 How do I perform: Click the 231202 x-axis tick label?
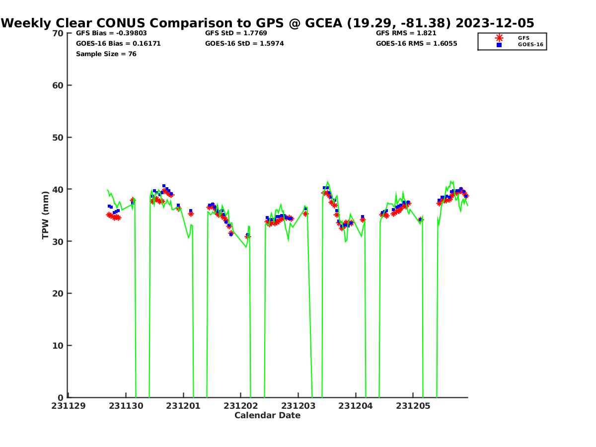[x=240, y=406]
